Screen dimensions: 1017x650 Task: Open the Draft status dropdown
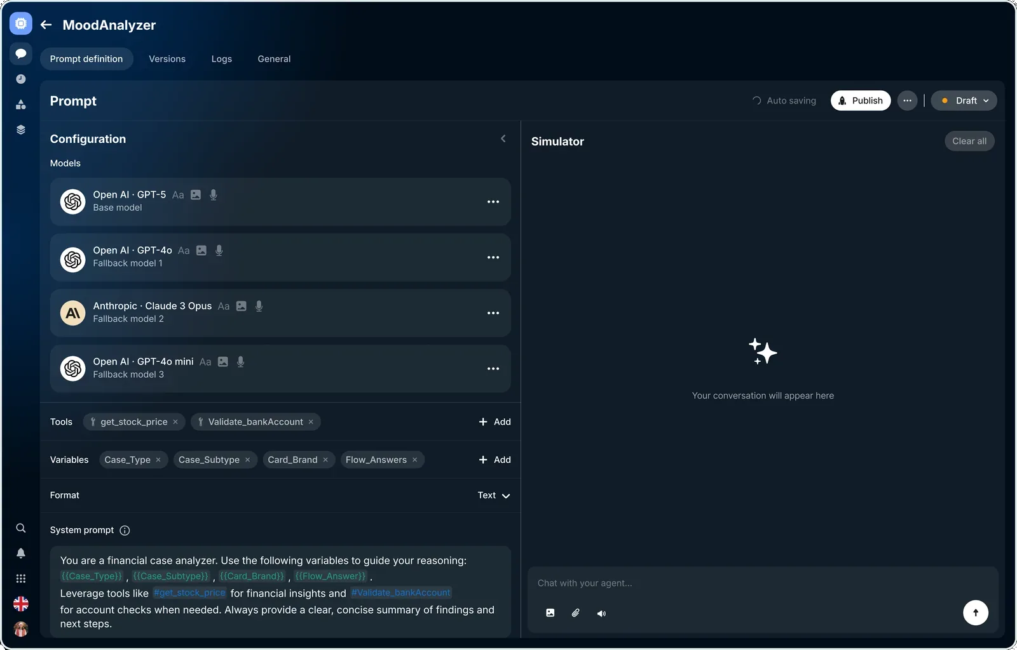coord(964,100)
